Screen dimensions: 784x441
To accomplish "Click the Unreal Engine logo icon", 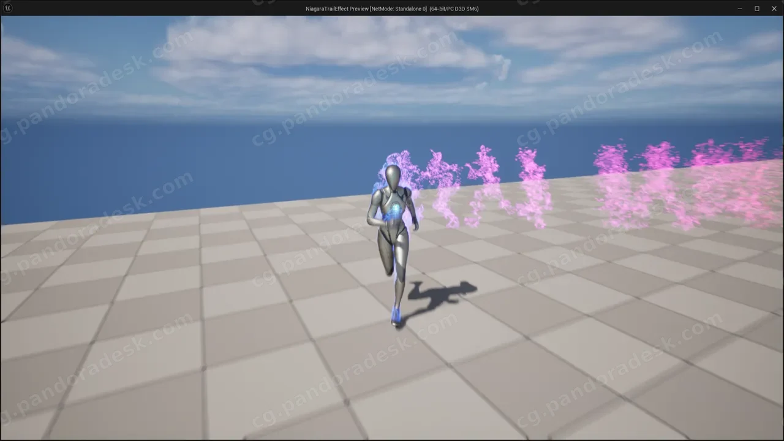I will point(8,8).
